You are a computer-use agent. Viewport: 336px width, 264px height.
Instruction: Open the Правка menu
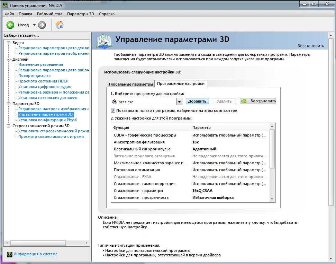point(25,14)
